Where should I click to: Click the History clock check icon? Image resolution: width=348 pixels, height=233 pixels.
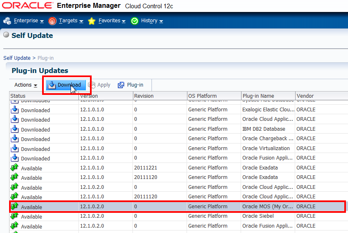tap(134, 21)
